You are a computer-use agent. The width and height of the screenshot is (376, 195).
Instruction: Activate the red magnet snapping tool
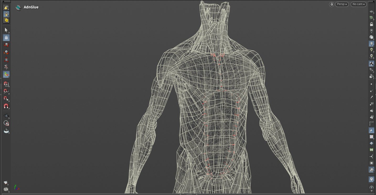coord(6,106)
